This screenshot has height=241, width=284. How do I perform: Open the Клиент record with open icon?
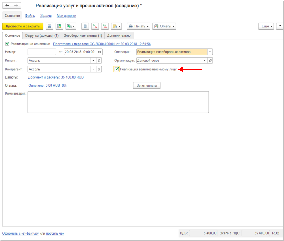pos(99,61)
